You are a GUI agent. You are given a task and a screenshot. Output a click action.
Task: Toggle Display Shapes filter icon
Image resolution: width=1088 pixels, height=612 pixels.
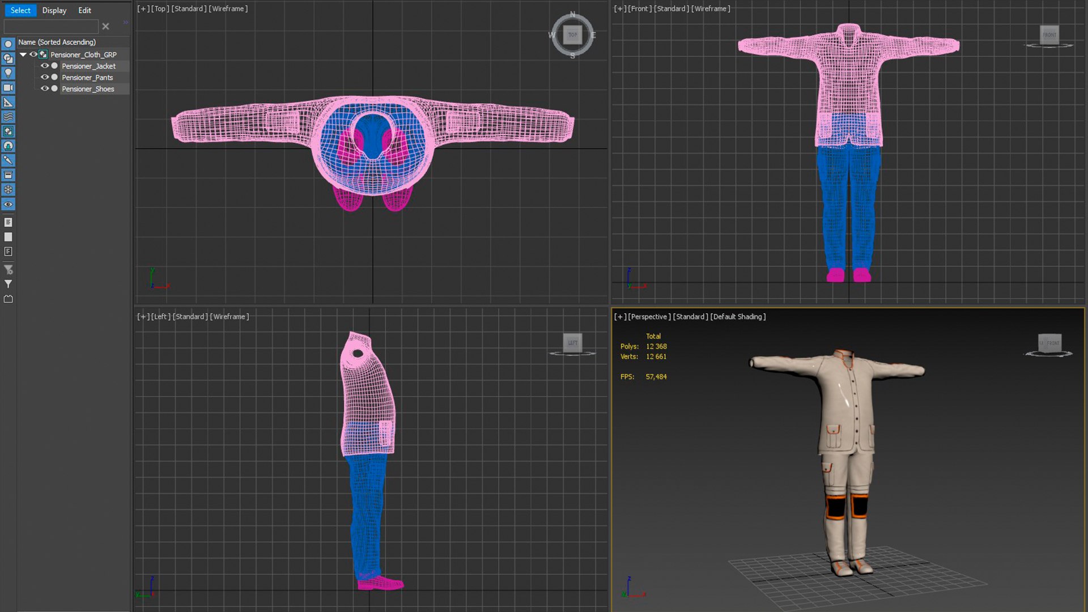click(x=8, y=58)
